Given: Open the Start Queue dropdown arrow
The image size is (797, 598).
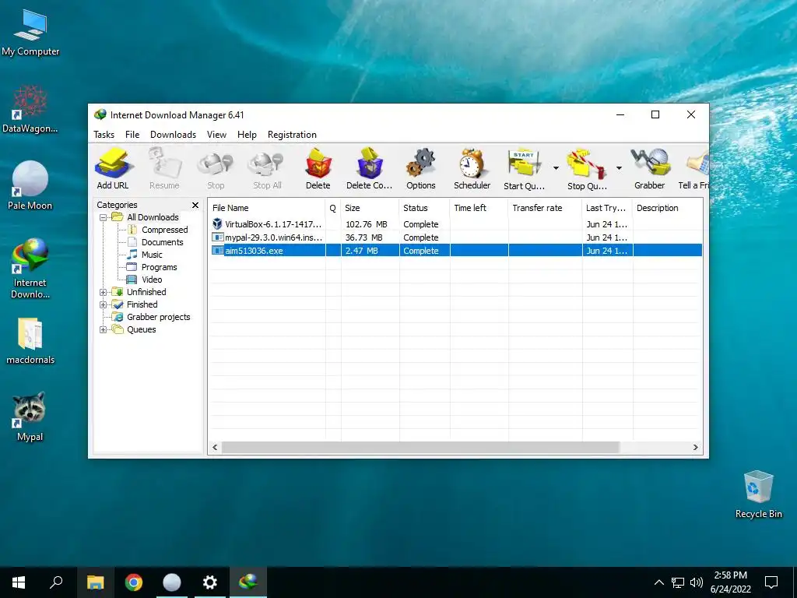Looking at the screenshot, I should [x=556, y=168].
